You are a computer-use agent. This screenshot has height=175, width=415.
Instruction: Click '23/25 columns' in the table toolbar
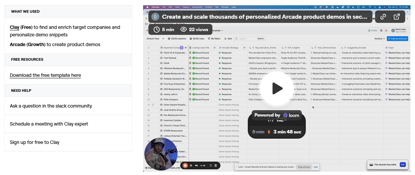(177, 39)
